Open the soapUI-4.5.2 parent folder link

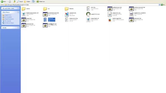click(x=7, y=15)
